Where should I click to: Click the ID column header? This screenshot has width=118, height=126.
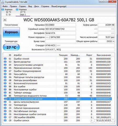click(10, 55)
